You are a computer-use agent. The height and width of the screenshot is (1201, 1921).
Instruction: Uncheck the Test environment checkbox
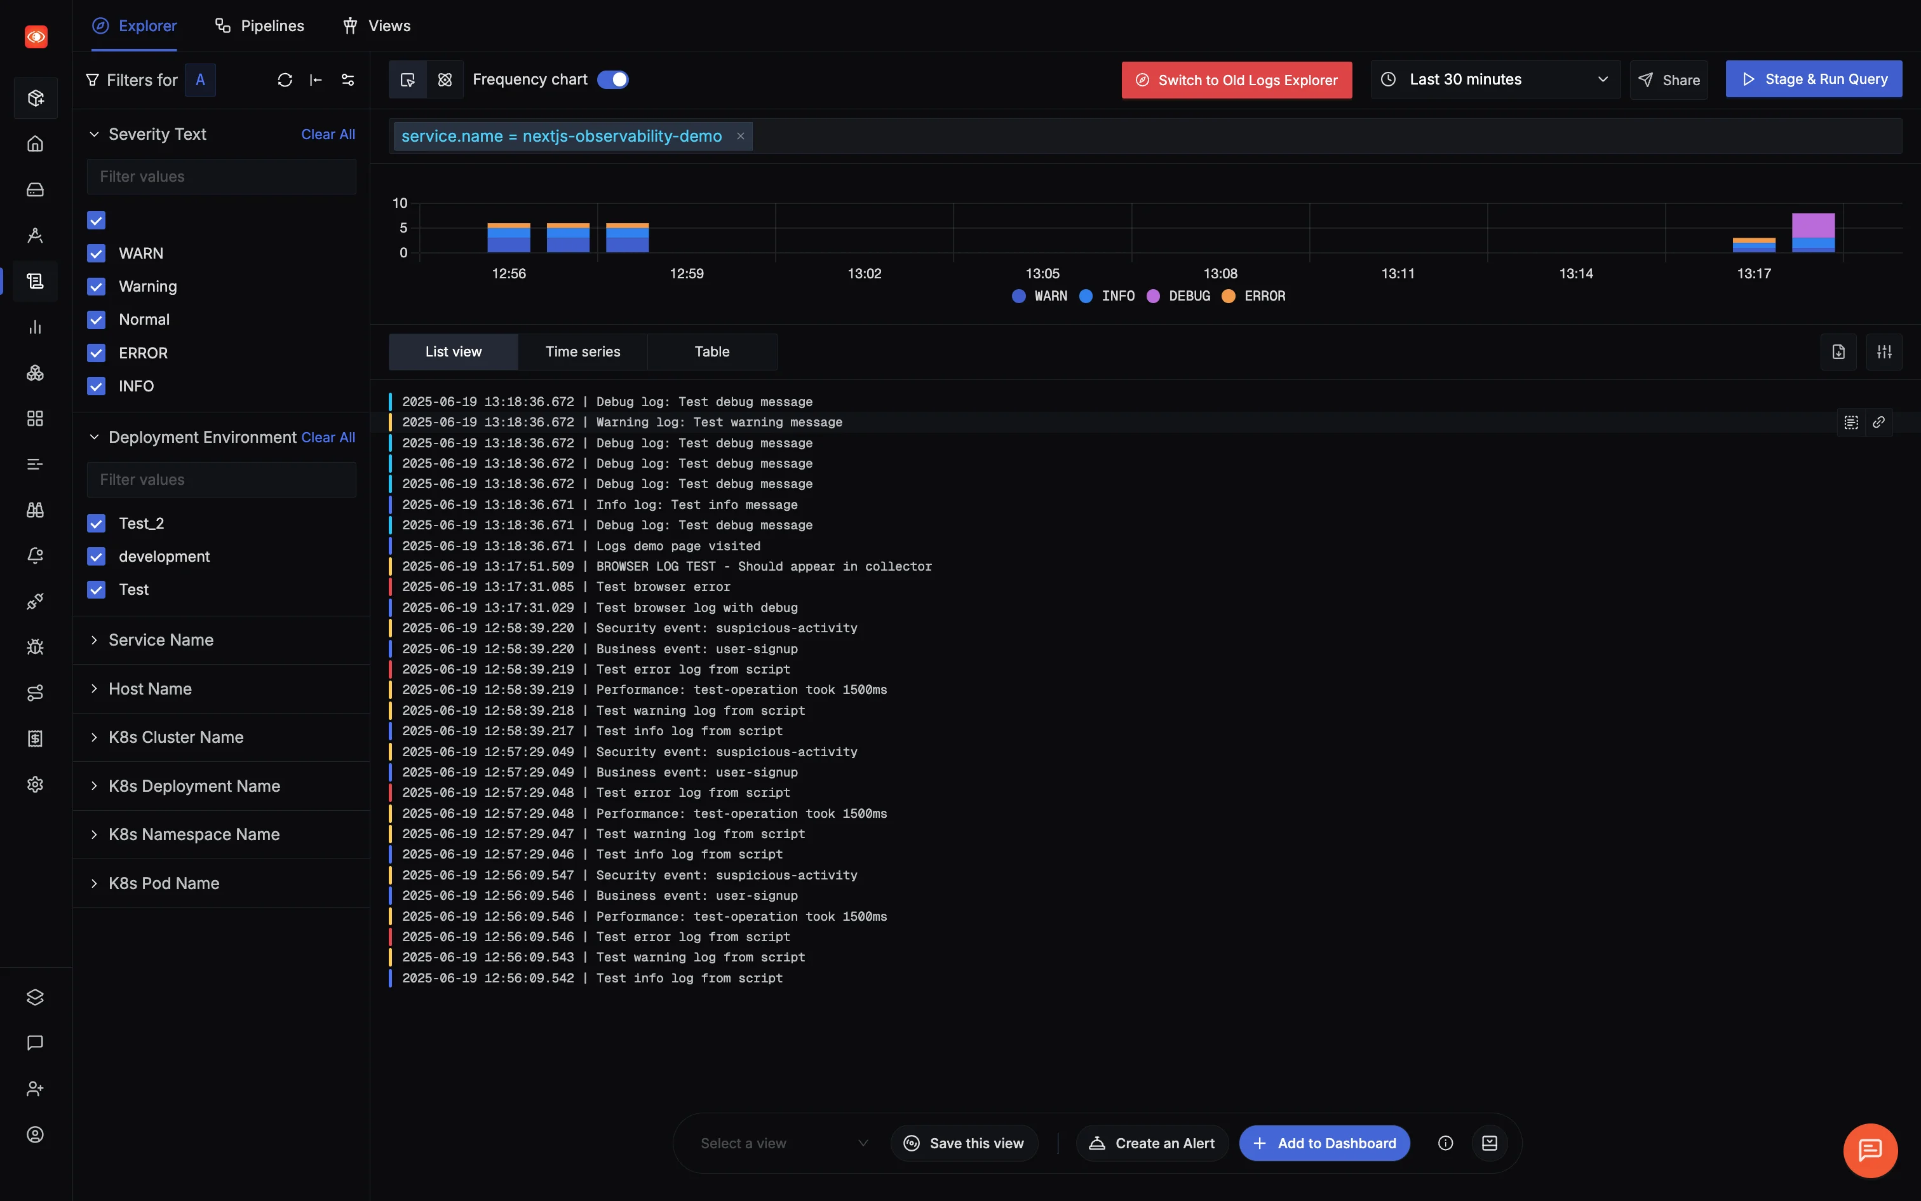point(96,590)
